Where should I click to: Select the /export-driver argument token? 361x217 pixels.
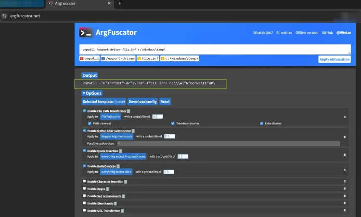118,58
